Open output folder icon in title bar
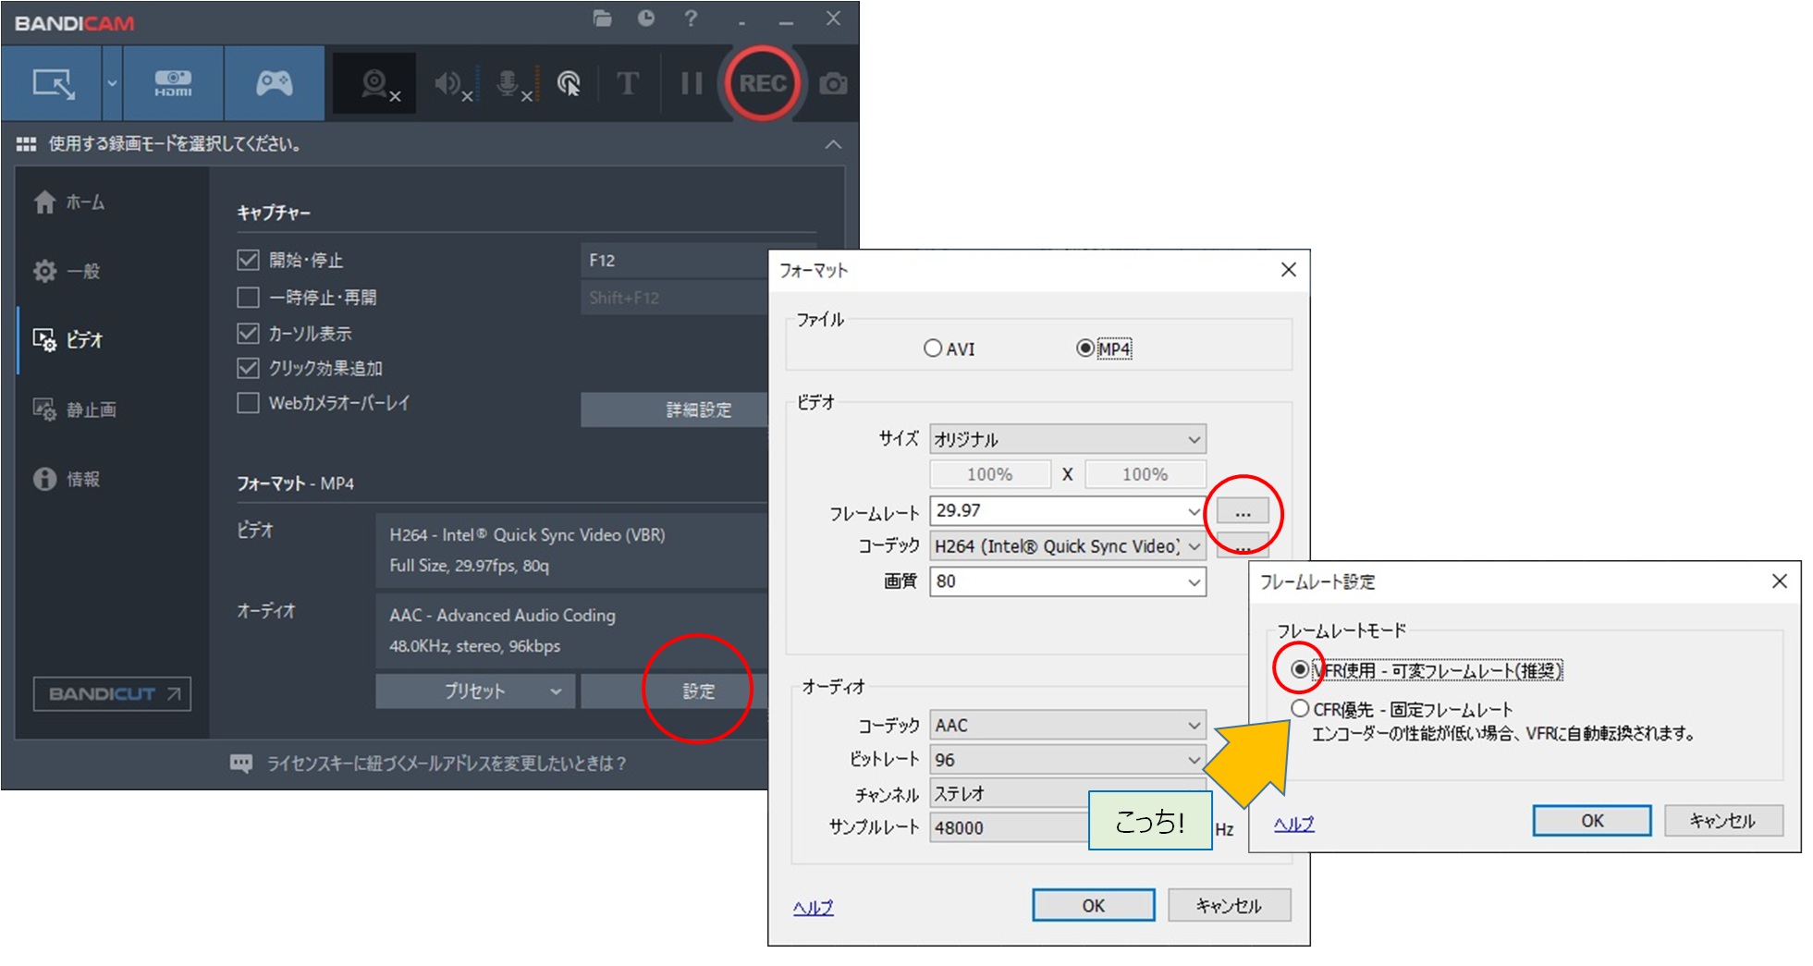This screenshot has height=966, width=1813. point(602,18)
